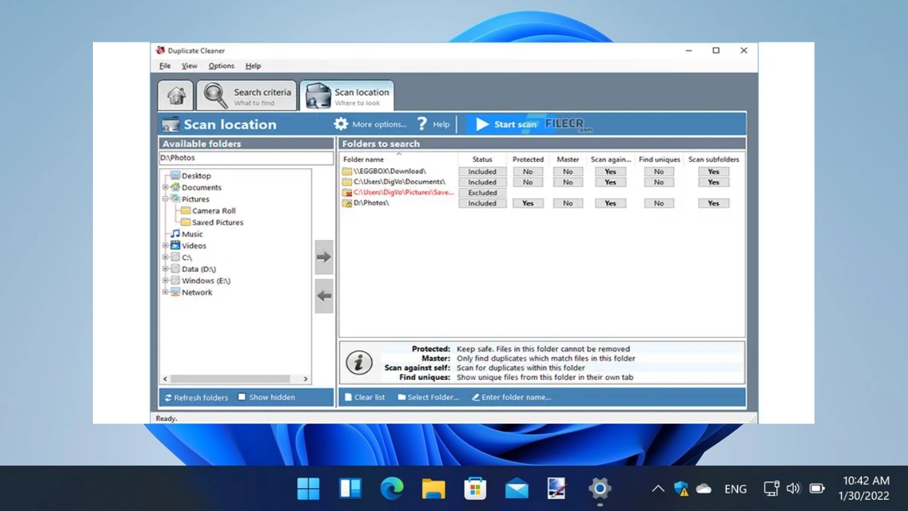Click the Start scan play icon
This screenshot has width=908, height=511.
(482, 124)
